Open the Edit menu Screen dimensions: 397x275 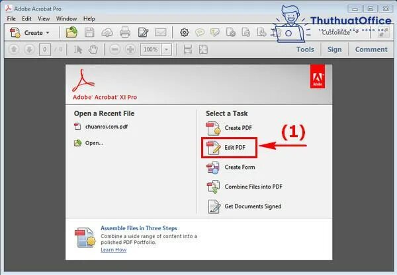[26, 18]
